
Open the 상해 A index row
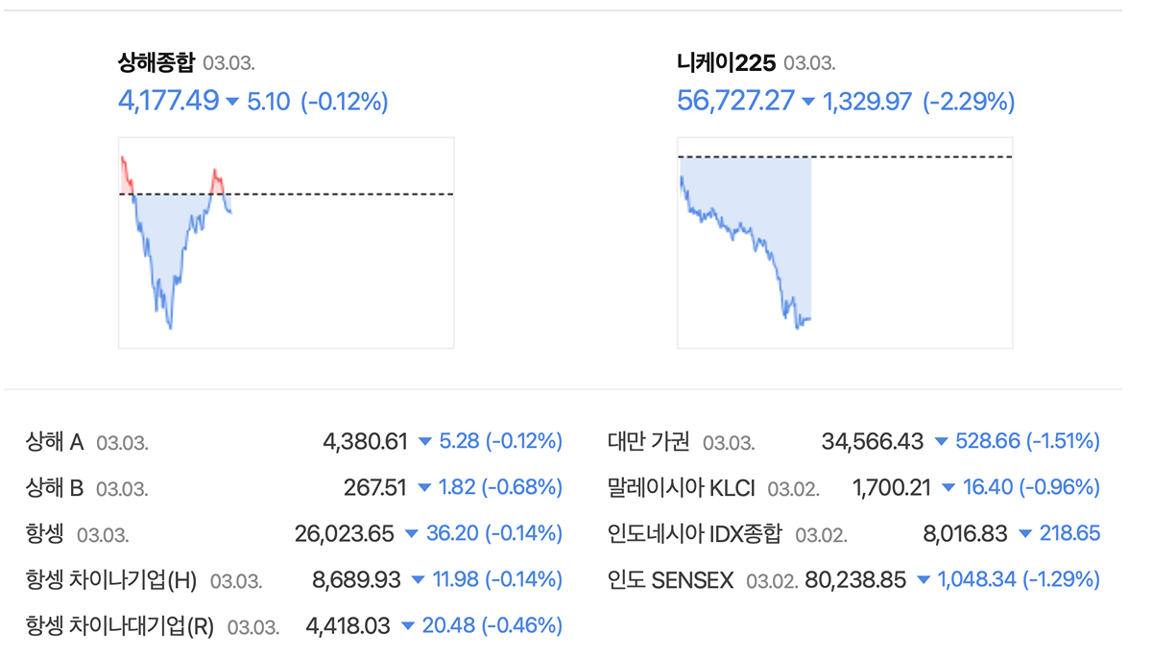click(55, 442)
